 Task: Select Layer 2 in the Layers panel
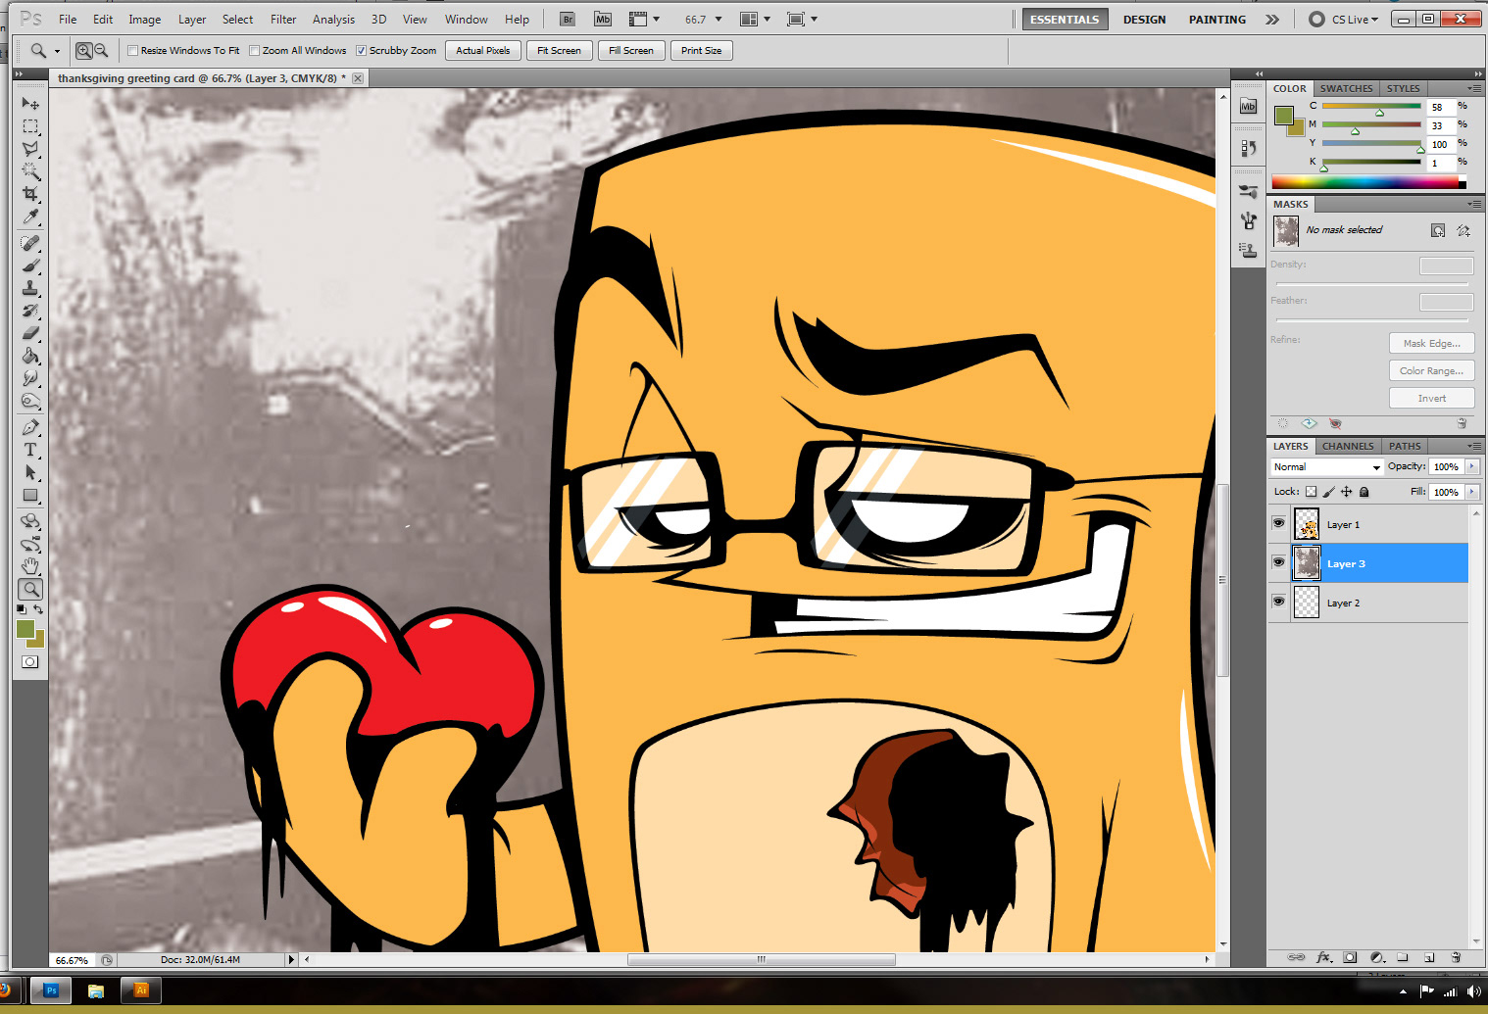pos(1343,604)
